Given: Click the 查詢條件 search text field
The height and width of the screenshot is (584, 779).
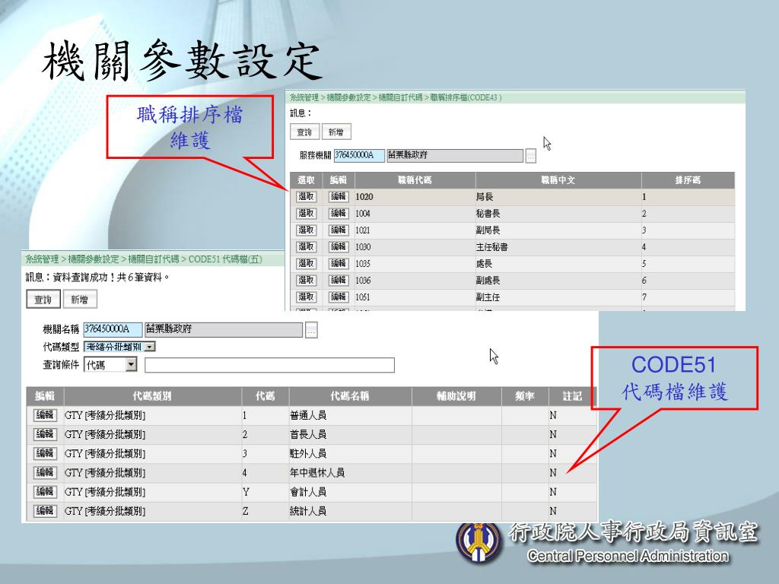Looking at the screenshot, I should click(269, 365).
